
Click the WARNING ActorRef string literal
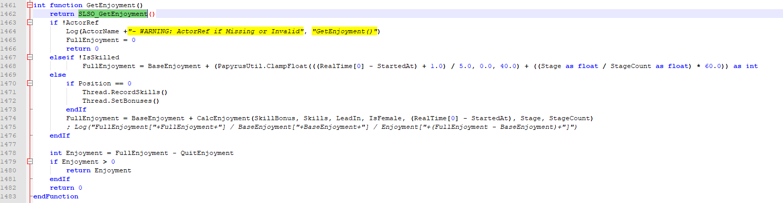tap(216, 31)
